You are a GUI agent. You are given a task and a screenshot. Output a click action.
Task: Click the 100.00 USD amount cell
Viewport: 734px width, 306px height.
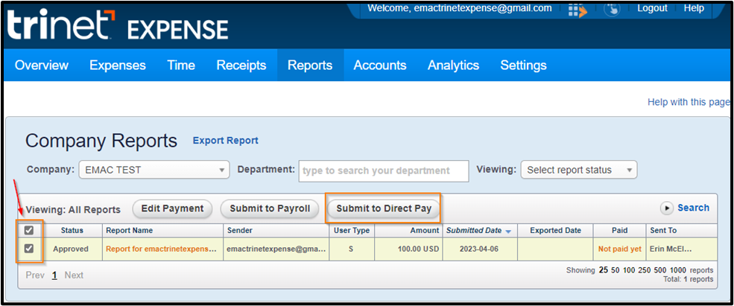408,249
